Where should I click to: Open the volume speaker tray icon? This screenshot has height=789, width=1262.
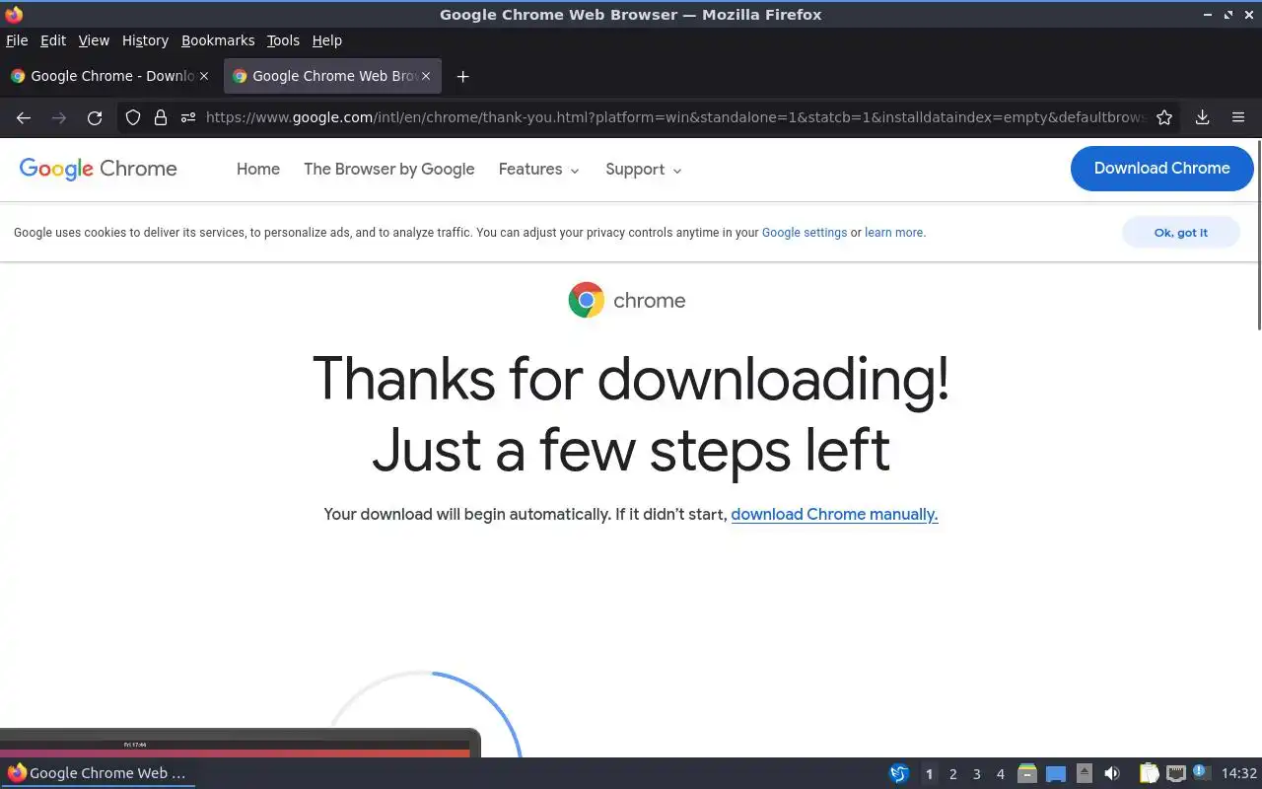click(x=1112, y=773)
